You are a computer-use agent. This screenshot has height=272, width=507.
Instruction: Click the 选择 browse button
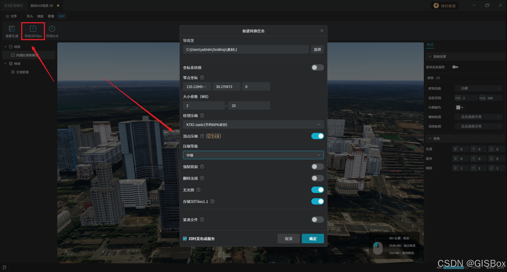[x=317, y=50]
